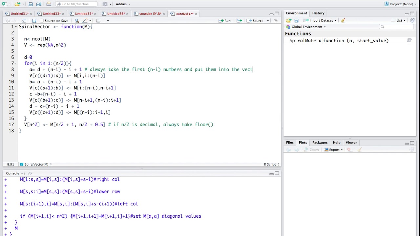Open the Packages tab

coord(320,143)
